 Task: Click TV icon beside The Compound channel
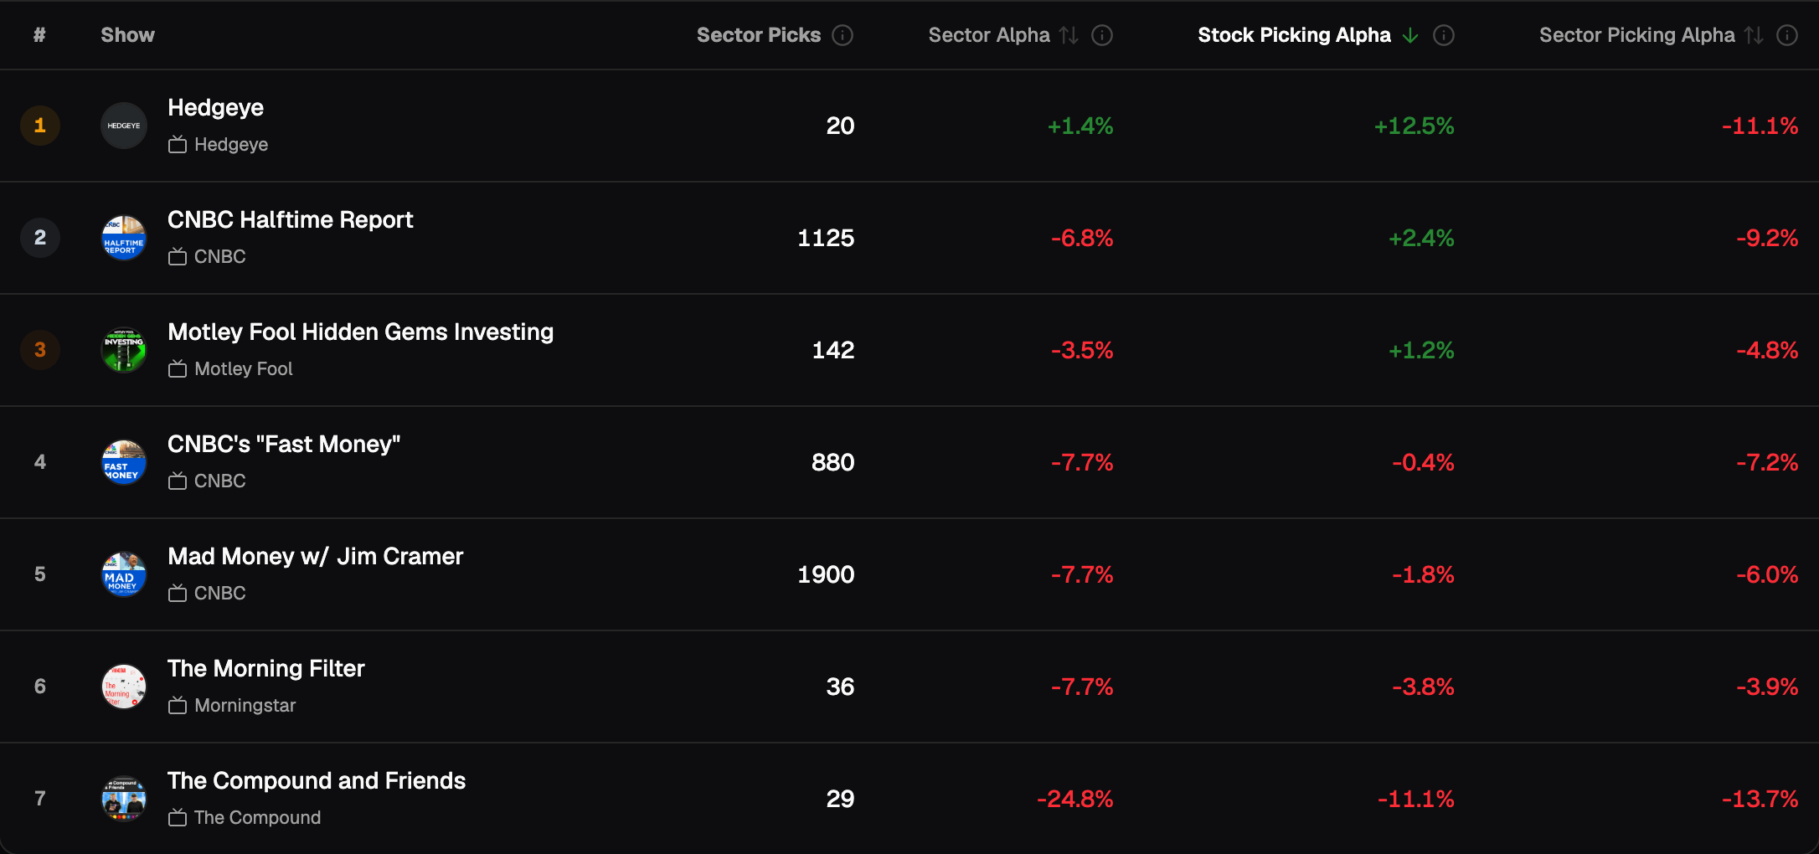[178, 818]
